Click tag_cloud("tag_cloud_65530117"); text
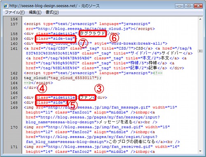Viewport: 206px width, 157px height. coord(63,78)
